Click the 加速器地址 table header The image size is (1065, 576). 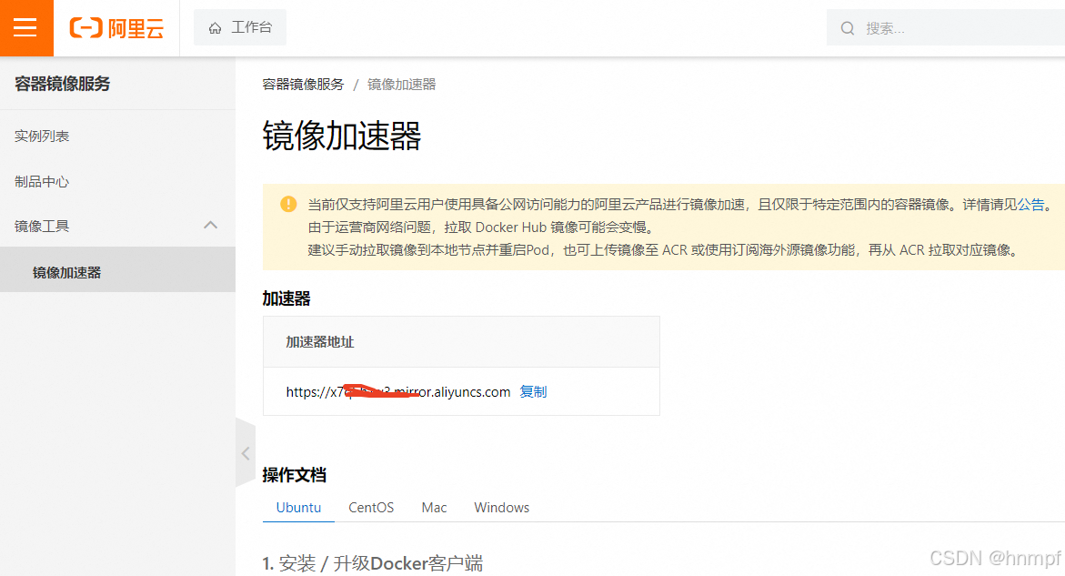(x=320, y=341)
